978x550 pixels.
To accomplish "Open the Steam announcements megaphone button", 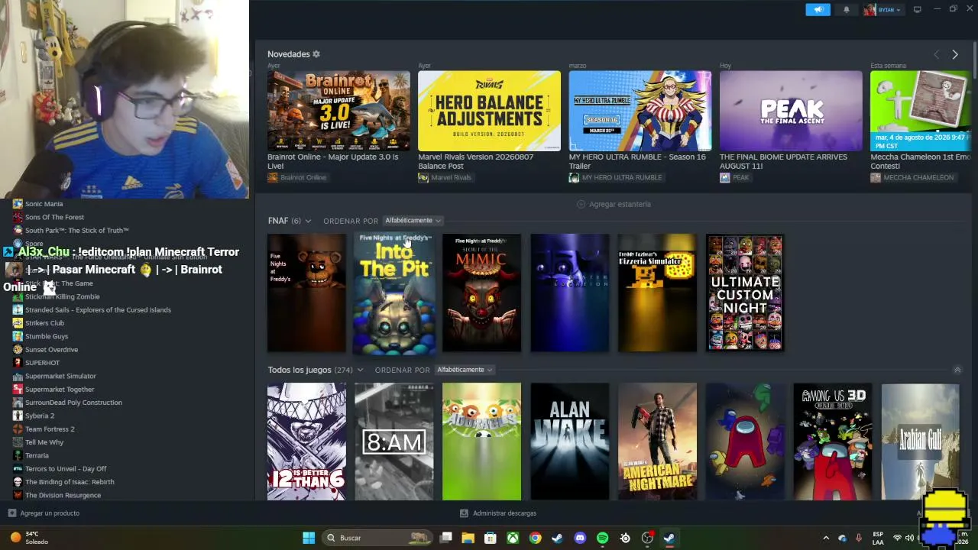I will pos(818,10).
